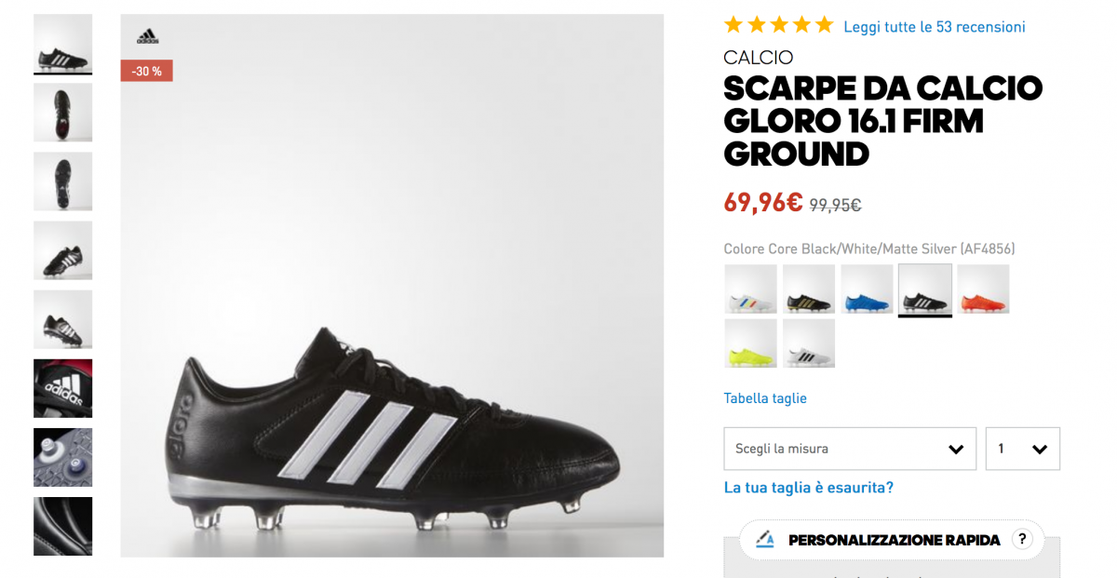This screenshot has height=578, width=1117.
Task: Expand the quantity dropdown showing 1
Action: click(1022, 449)
